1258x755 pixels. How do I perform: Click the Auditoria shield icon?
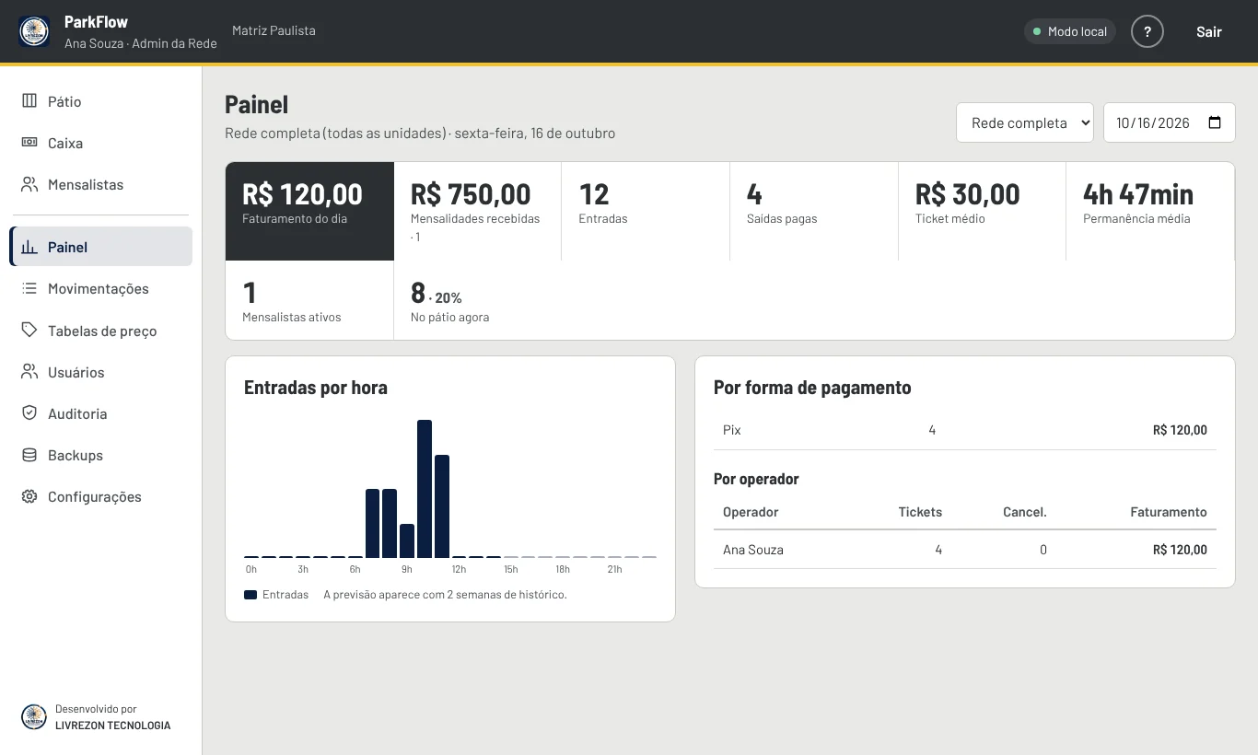tap(29, 413)
